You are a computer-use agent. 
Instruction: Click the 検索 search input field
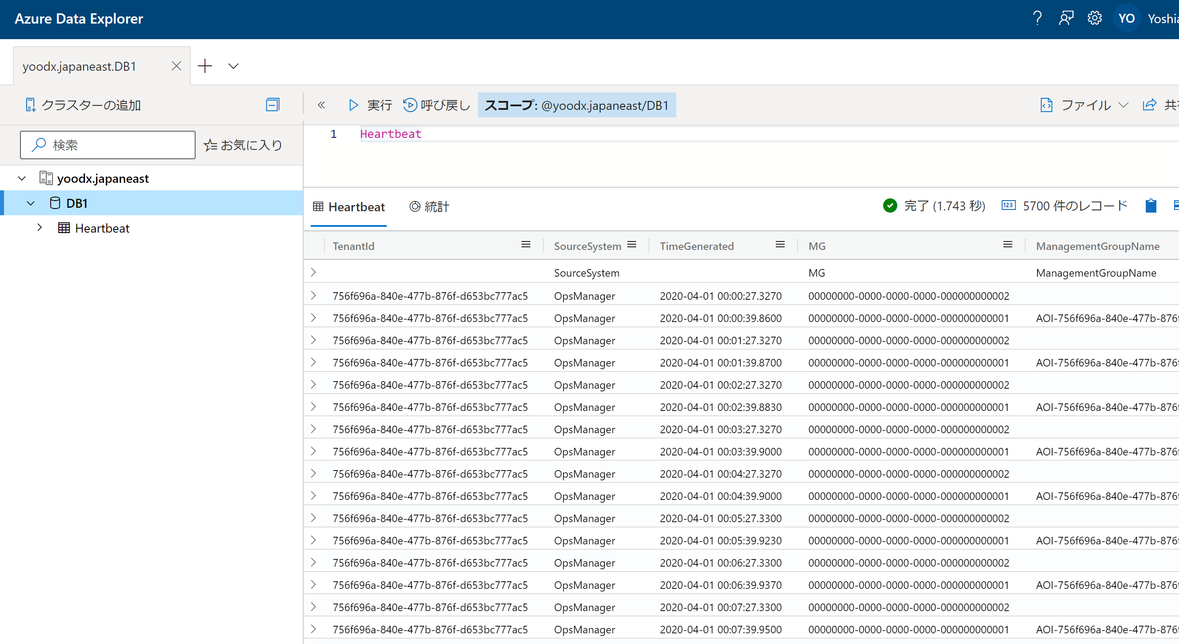pos(108,145)
